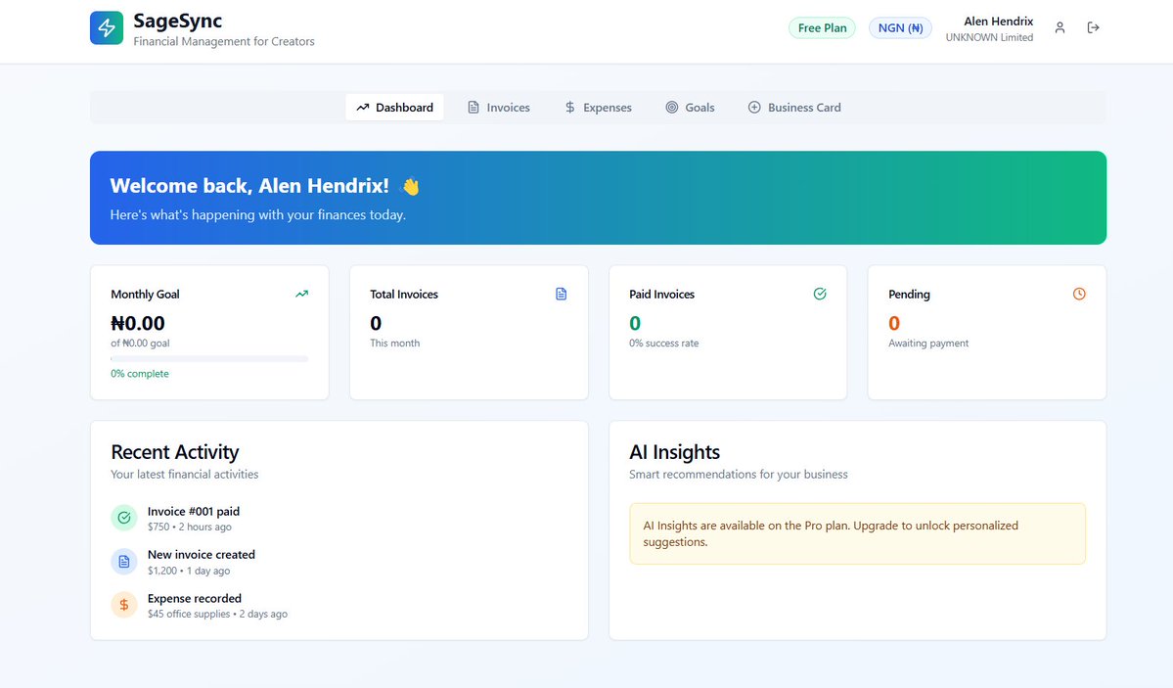1173x688 pixels.
Task: Click the logout icon in the header
Action: (1093, 27)
